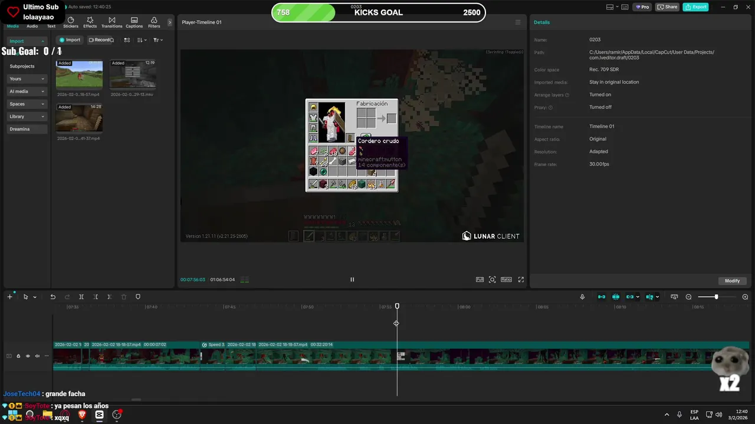
Task: Expand the Yours section
Action: coord(27,79)
